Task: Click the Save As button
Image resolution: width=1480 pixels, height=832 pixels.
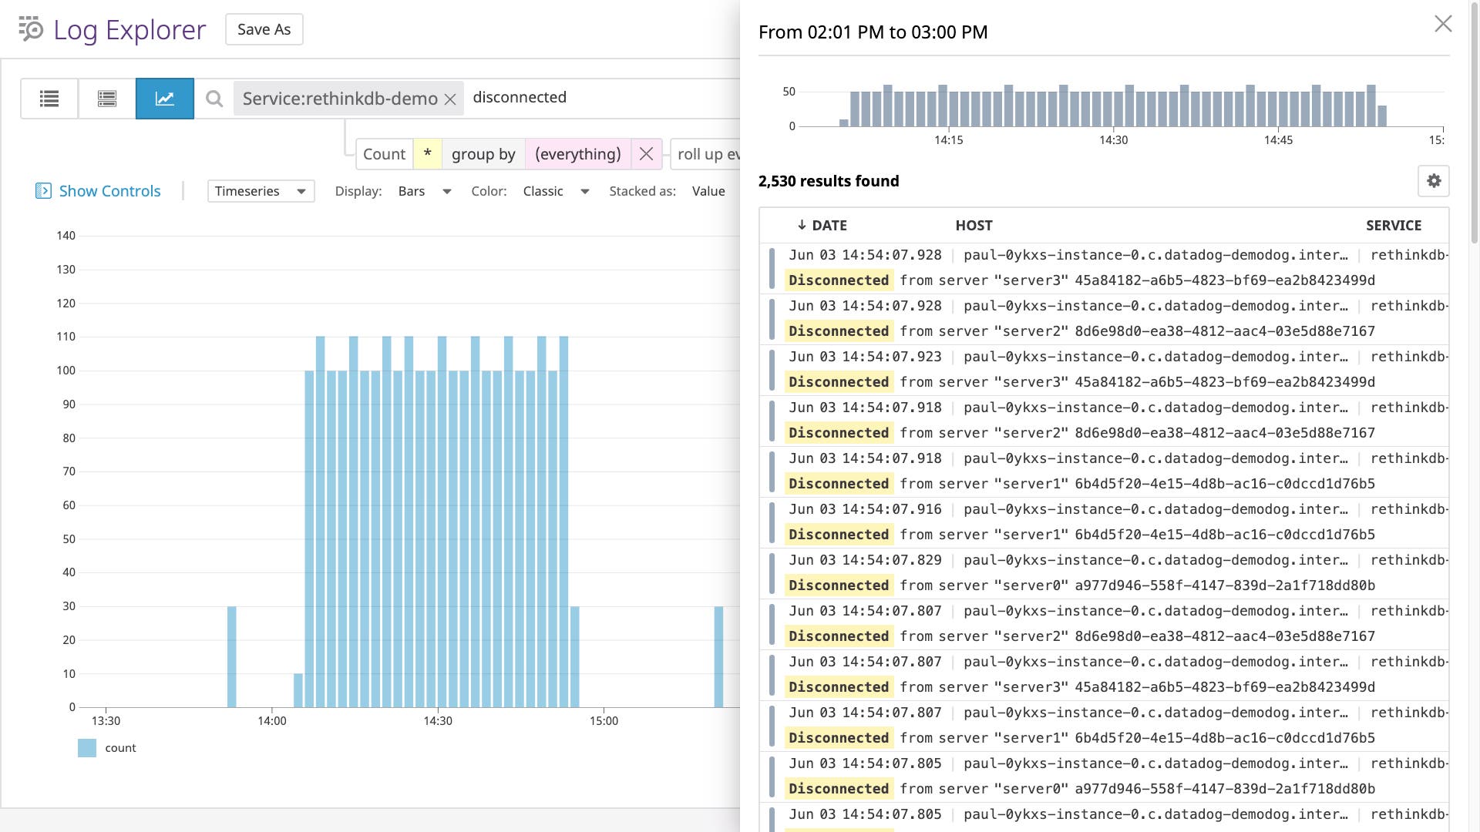Action: 264,29
